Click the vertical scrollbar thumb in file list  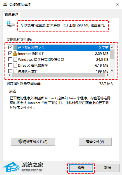tap(112, 54)
